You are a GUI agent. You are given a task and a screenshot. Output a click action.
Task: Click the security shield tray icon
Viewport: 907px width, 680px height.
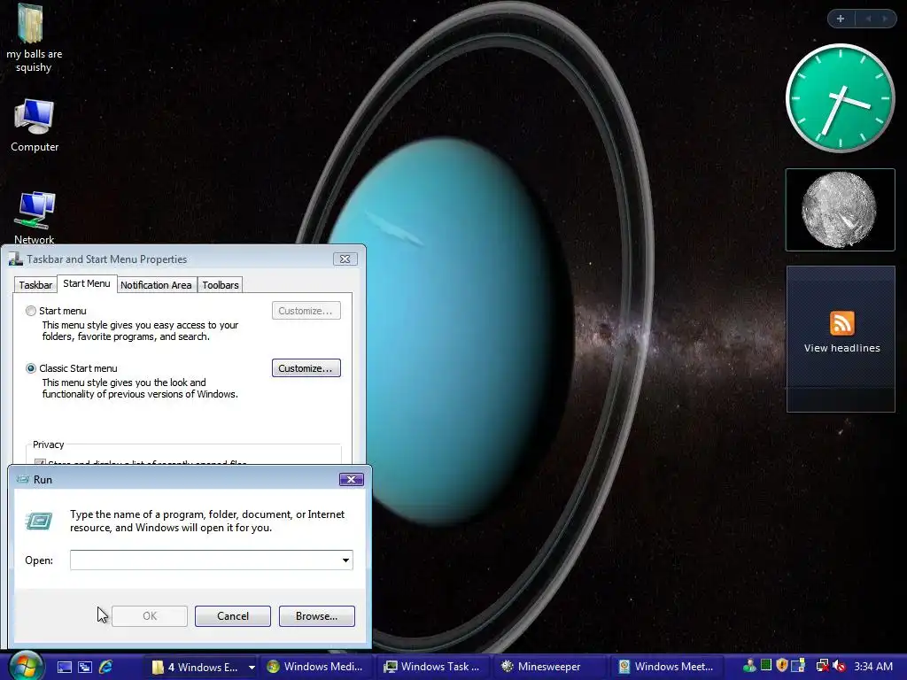pos(781,666)
